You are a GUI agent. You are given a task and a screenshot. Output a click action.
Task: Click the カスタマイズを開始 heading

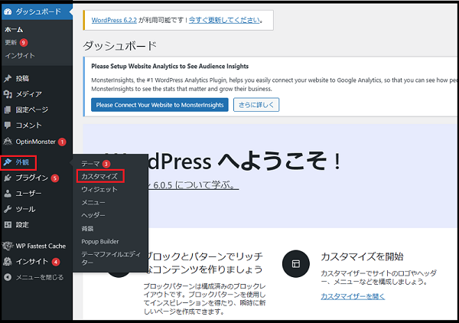pos(362,257)
